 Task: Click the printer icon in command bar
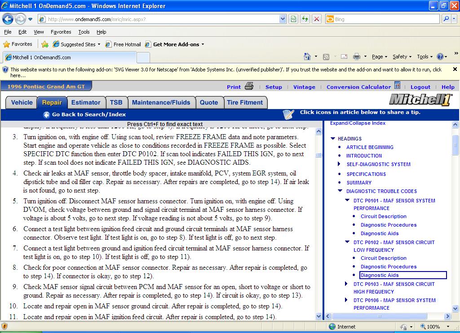click(x=357, y=57)
